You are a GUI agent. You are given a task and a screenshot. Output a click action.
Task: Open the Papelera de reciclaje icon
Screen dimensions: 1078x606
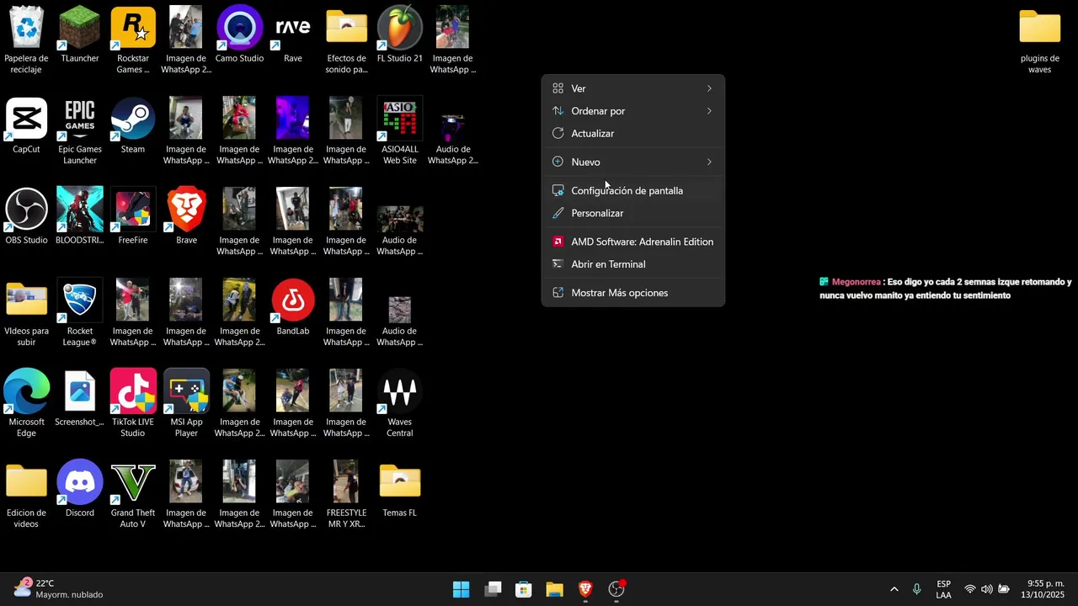point(26,39)
